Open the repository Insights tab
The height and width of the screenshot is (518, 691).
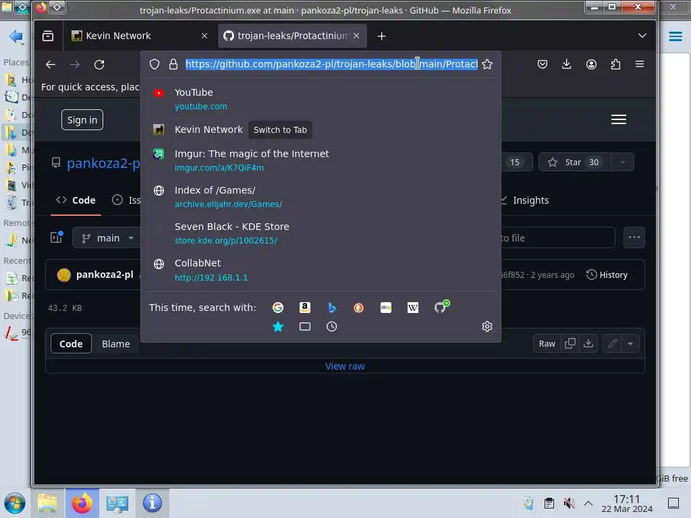[x=525, y=200]
